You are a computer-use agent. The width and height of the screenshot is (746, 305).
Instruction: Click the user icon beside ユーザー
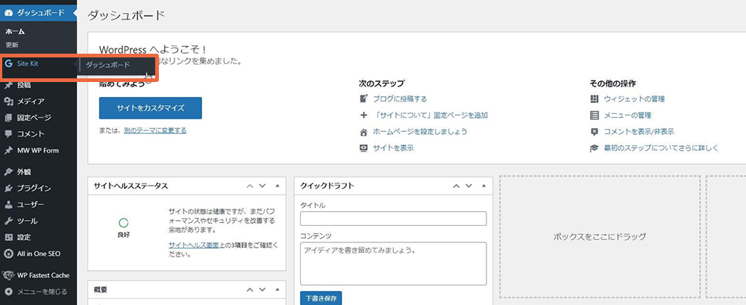8,204
